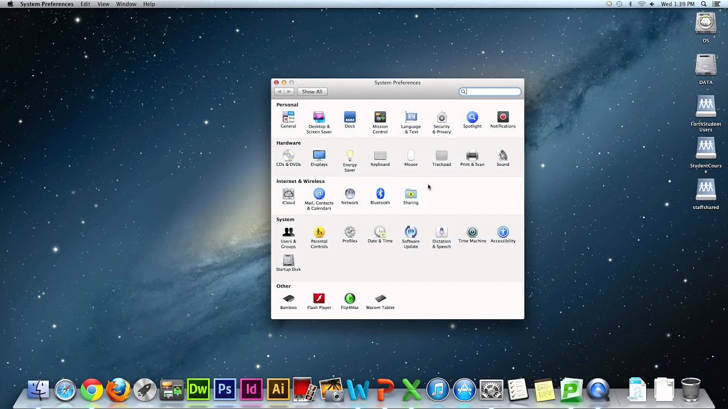
Task: Open the DATA drive on the desktop
Action: click(x=706, y=69)
